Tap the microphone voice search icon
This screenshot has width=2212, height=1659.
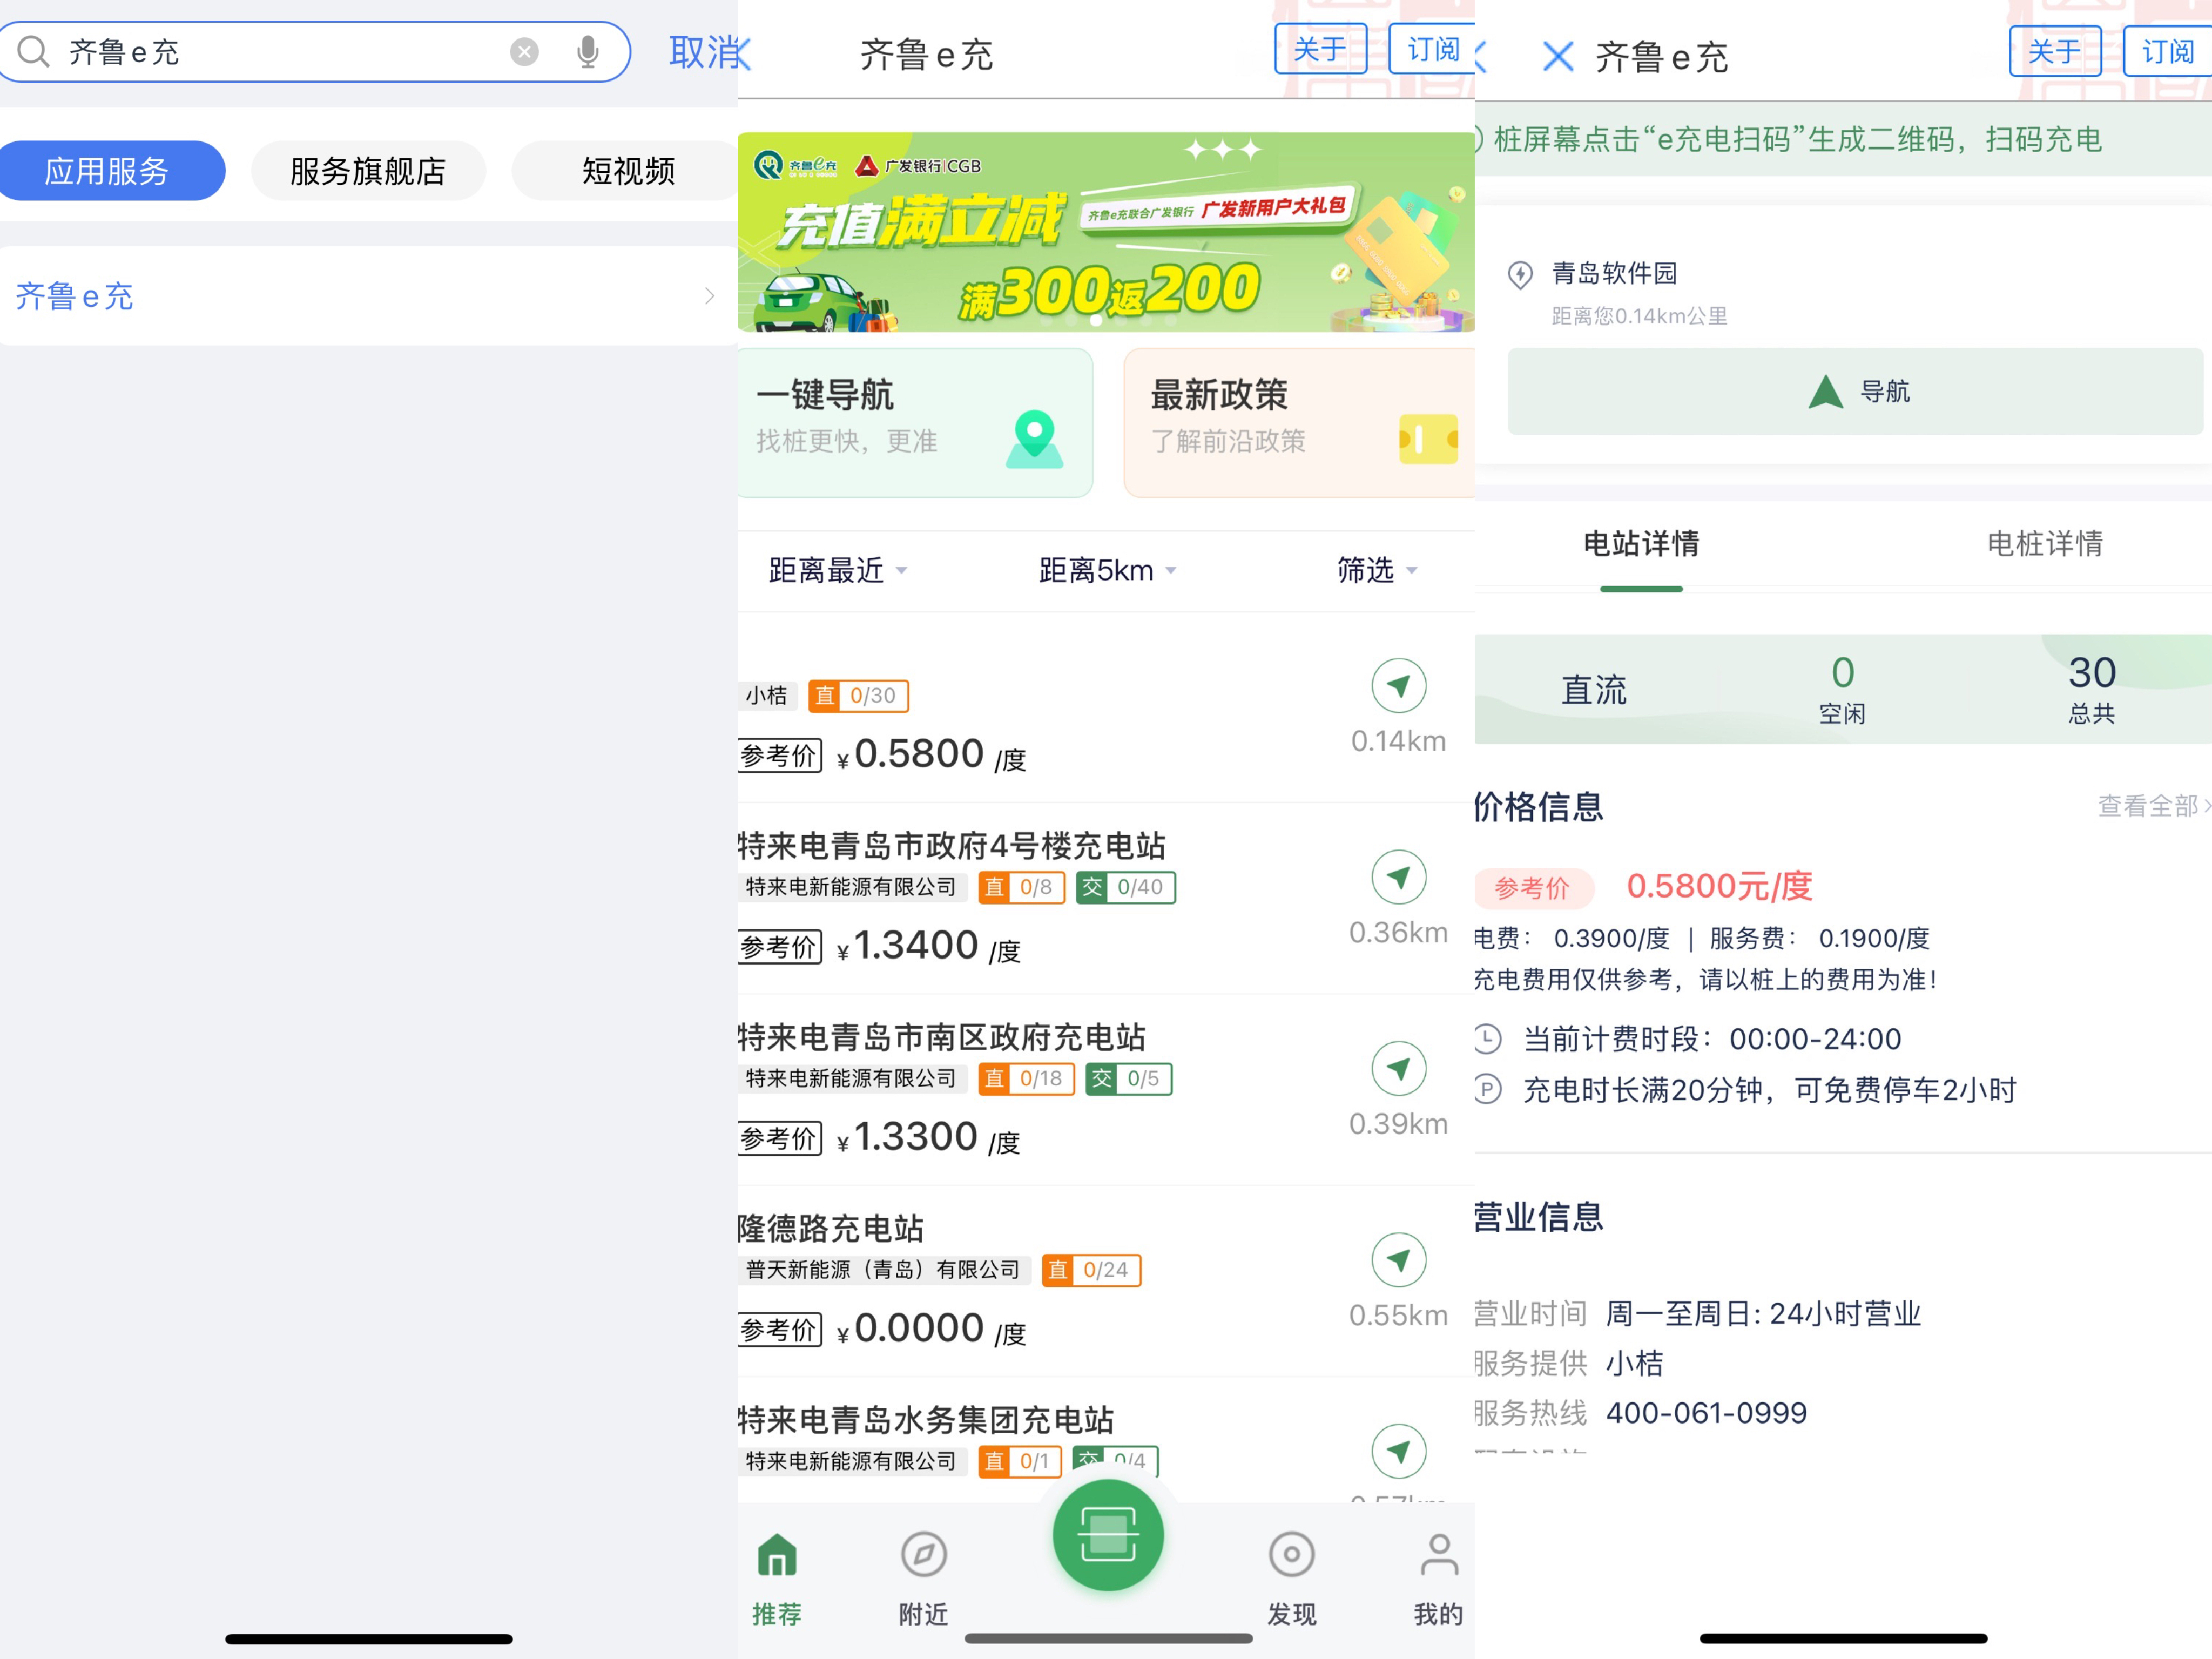pos(588,51)
